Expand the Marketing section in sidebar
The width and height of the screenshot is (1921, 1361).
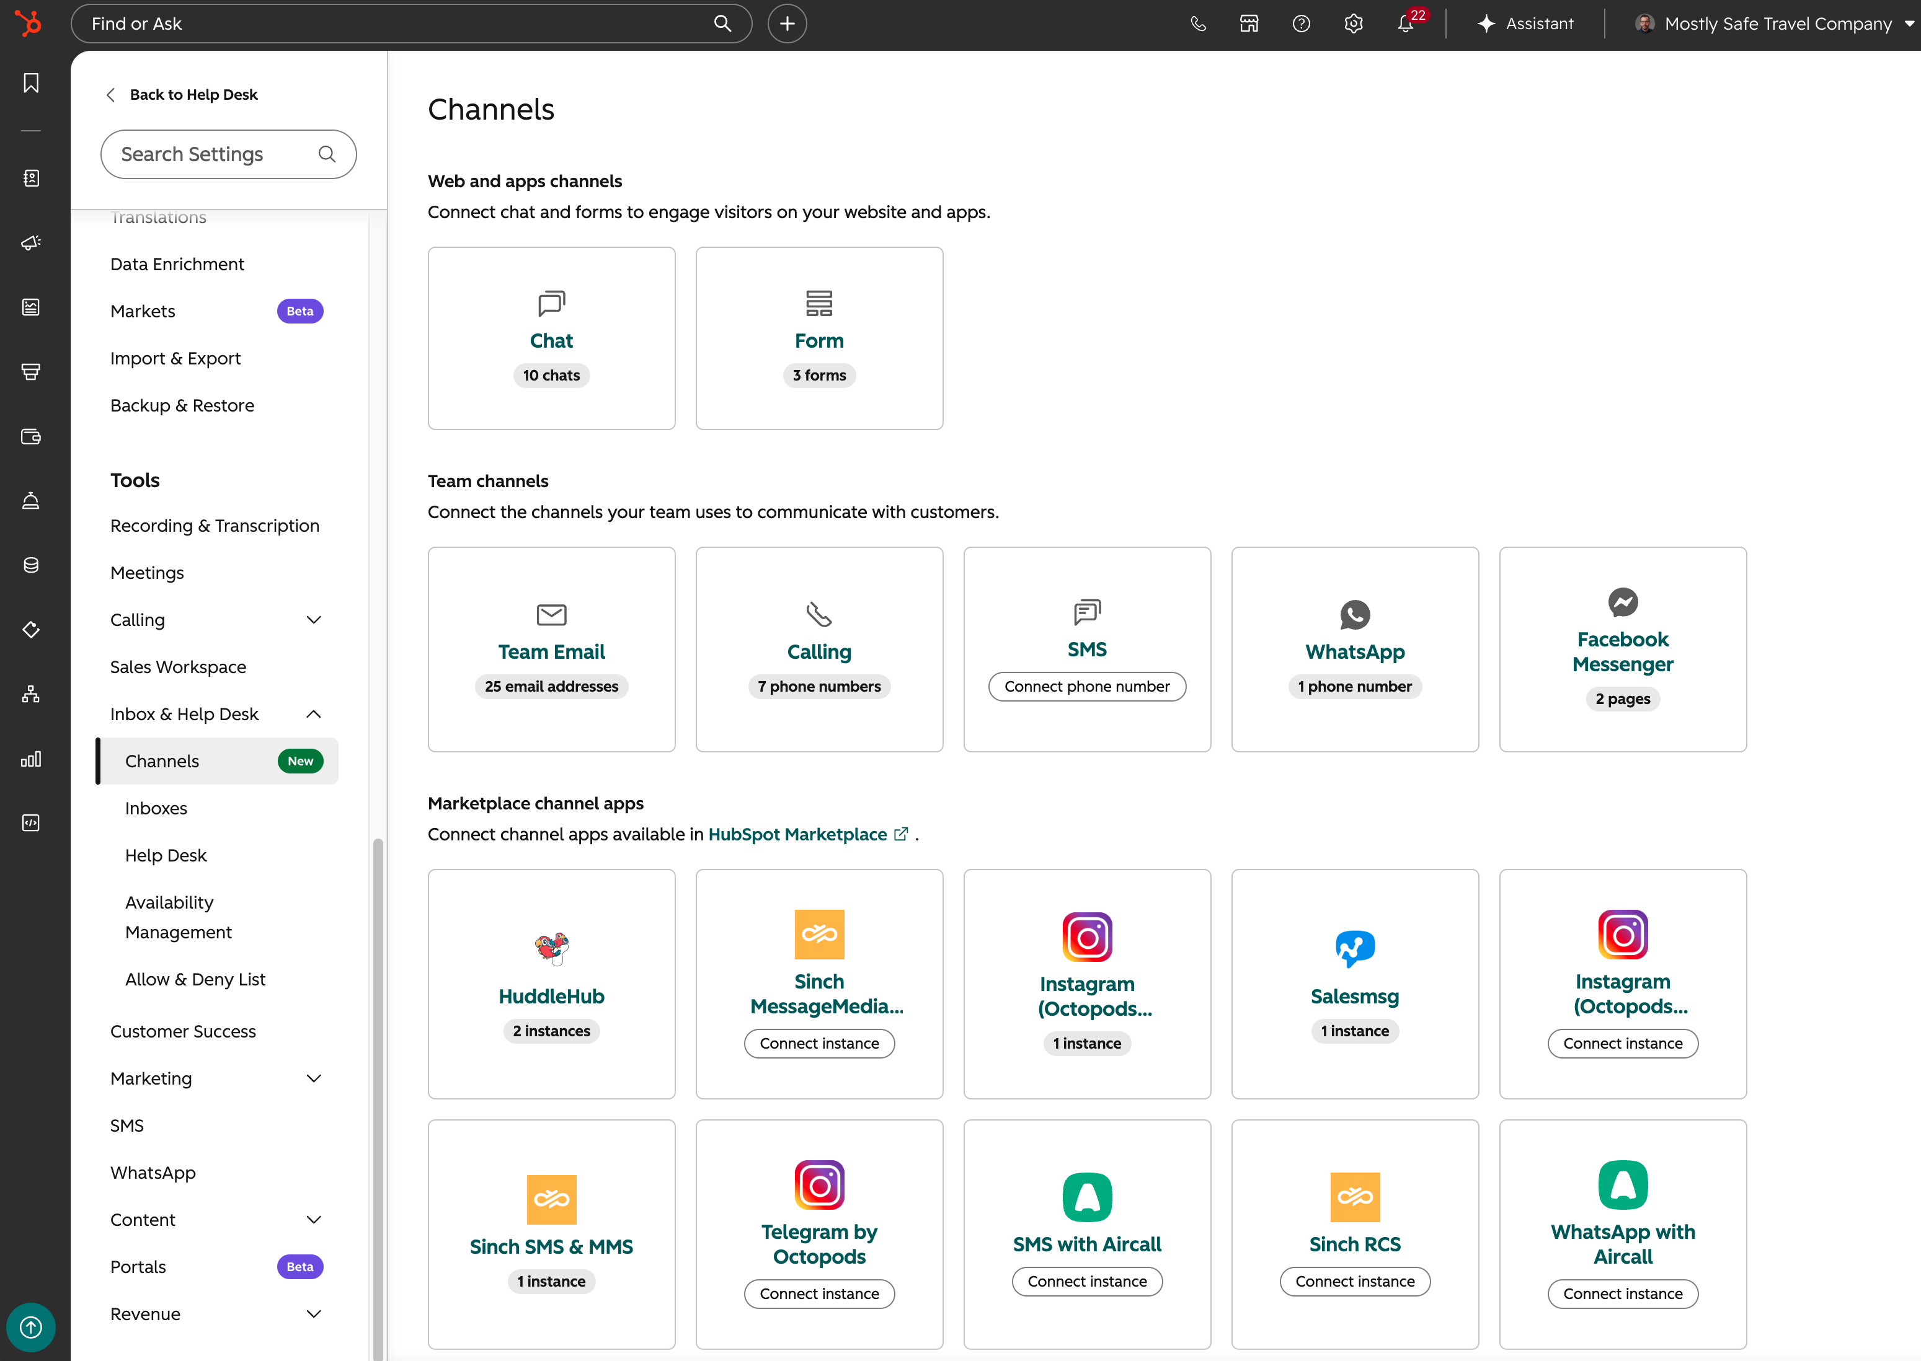point(314,1078)
